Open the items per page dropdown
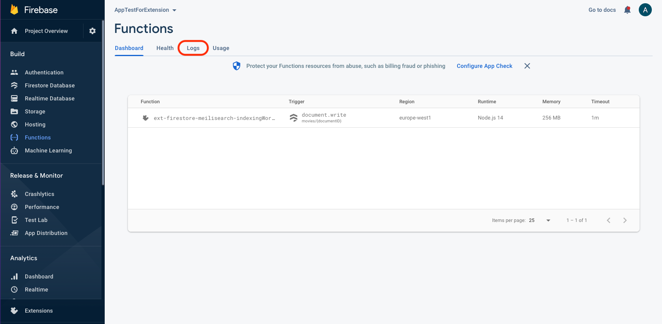 click(x=540, y=220)
